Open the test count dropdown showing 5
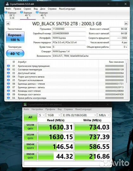Screen dimensions: 133x171 click(42, 115)
